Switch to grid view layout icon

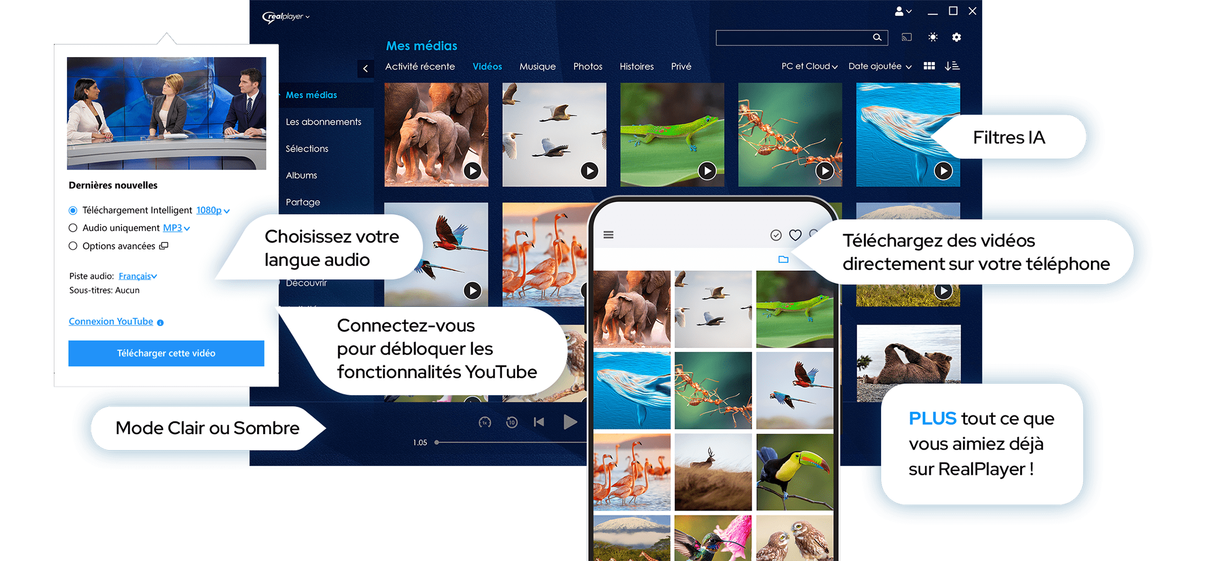click(929, 65)
